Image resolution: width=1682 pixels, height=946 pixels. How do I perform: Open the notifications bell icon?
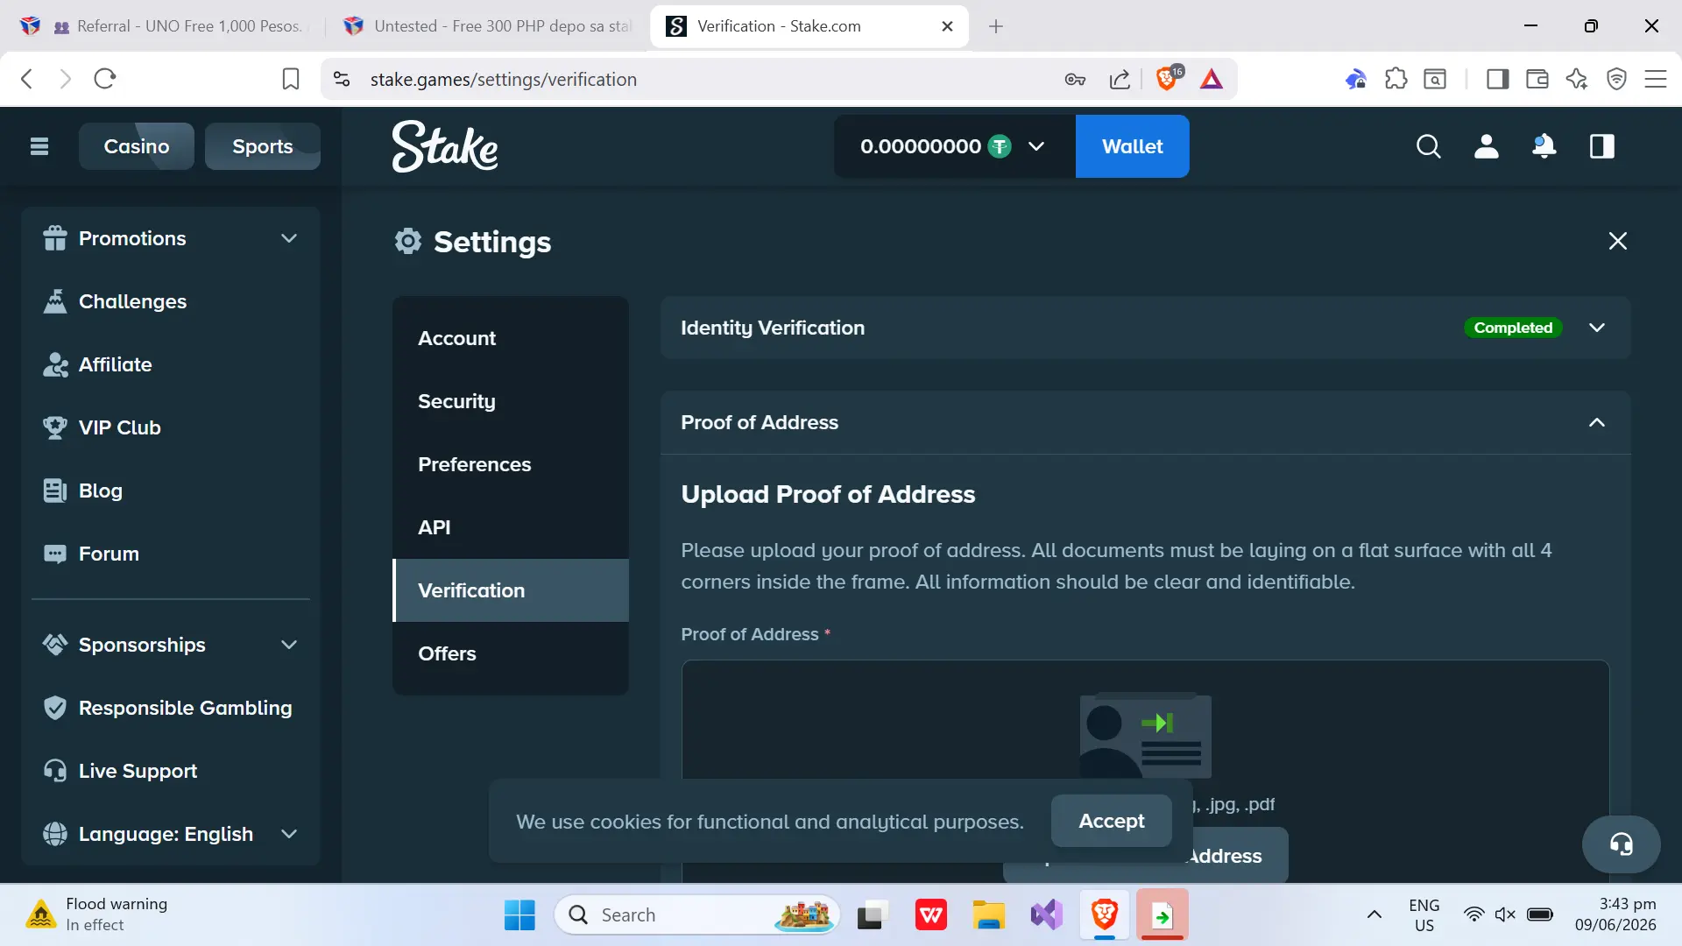[x=1544, y=146]
